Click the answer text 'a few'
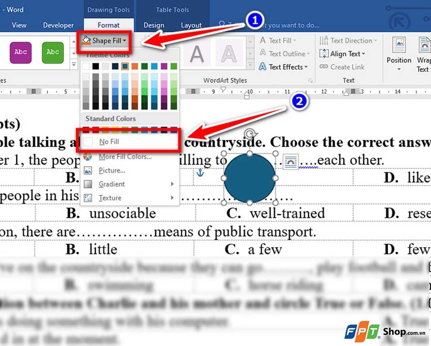Image resolution: width=431 pixels, height=346 pixels. pyautogui.click(x=265, y=249)
